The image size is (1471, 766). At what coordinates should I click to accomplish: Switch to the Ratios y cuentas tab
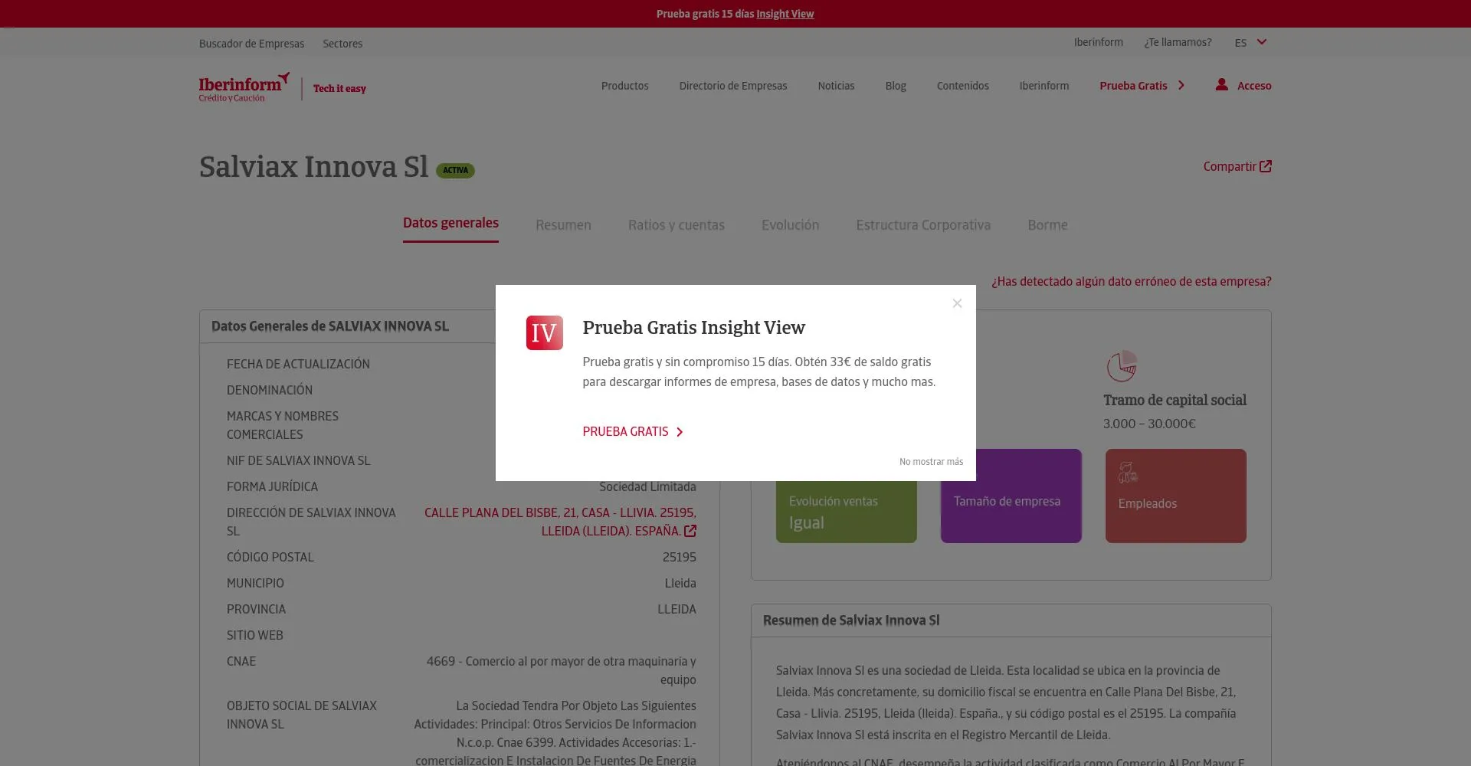tap(676, 225)
